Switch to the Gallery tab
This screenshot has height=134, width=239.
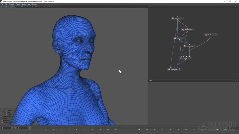click(x=49, y=7)
